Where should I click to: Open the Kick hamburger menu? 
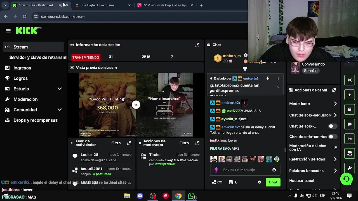click(x=8, y=31)
